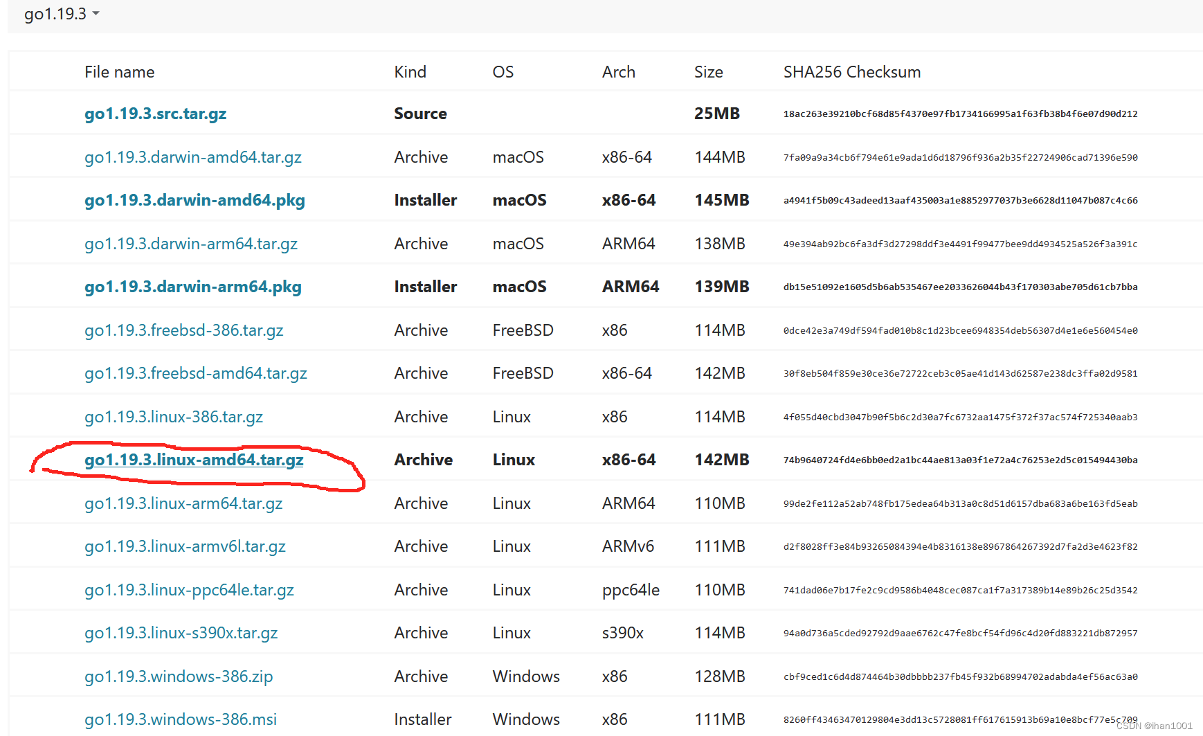Click the 25MB size of source row
The width and height of the screenshot is (1203, 736).
(x=717, y=114)
